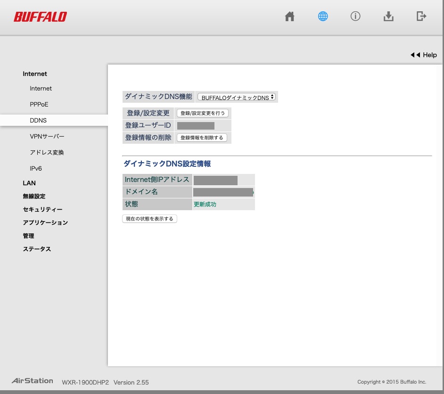Open the VPNサーバー menu item
This screenshot has height=394, width=444.
click(47, 136)
